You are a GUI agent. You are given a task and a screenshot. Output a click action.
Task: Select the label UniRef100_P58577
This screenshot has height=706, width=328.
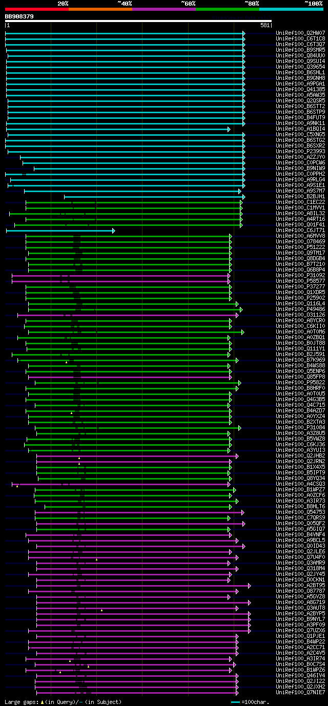click(x=300, y=281)
